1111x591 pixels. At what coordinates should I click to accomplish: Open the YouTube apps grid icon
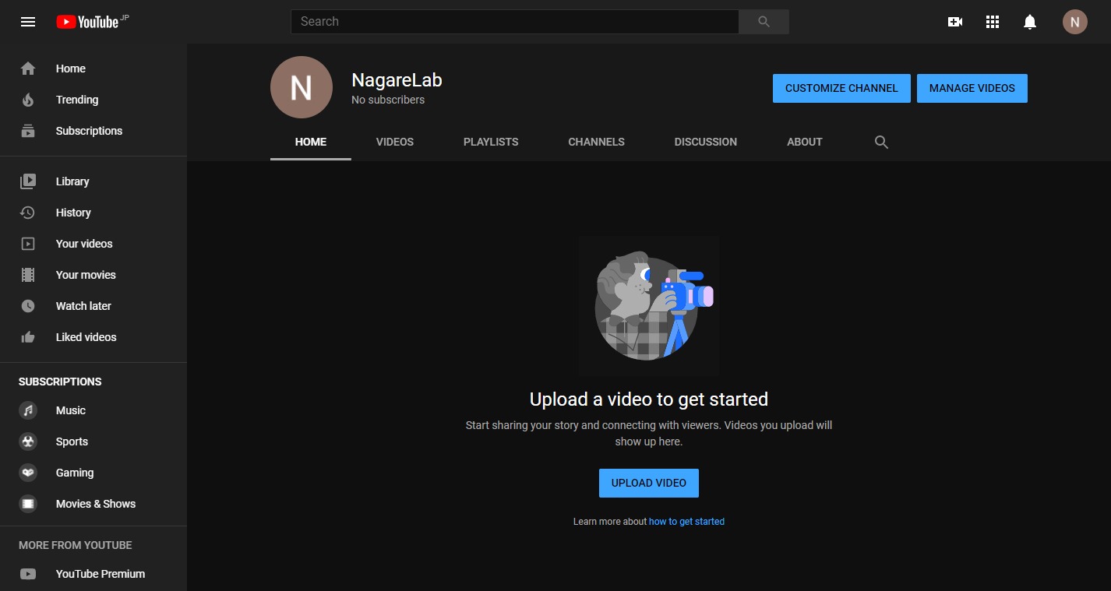[x=993, y=22]
